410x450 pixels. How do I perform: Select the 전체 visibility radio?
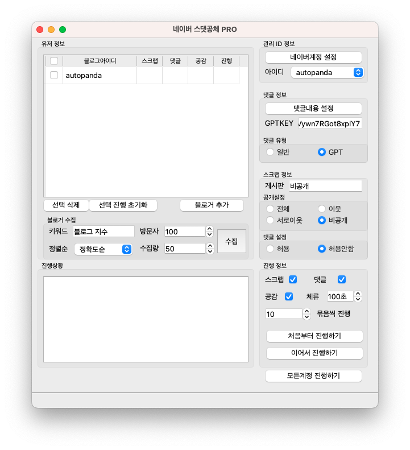tap(270, 209)
